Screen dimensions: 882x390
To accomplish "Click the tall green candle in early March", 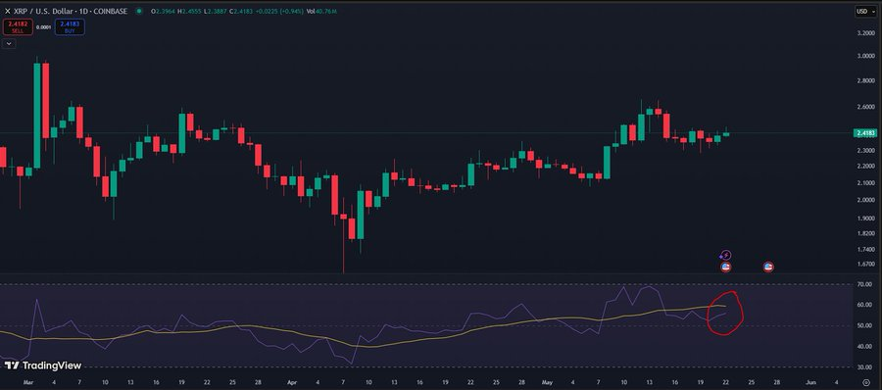I will (x=37, y=116).
